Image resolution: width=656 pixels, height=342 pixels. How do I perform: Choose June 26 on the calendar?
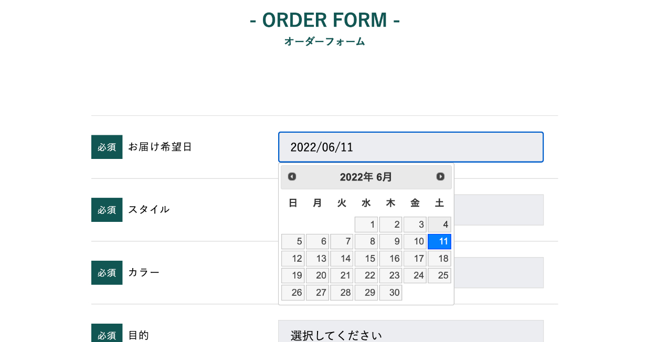293,293
